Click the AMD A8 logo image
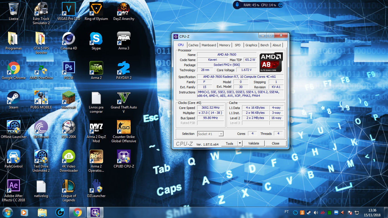Viewport: 388px width, 218px height. [271, 62]
